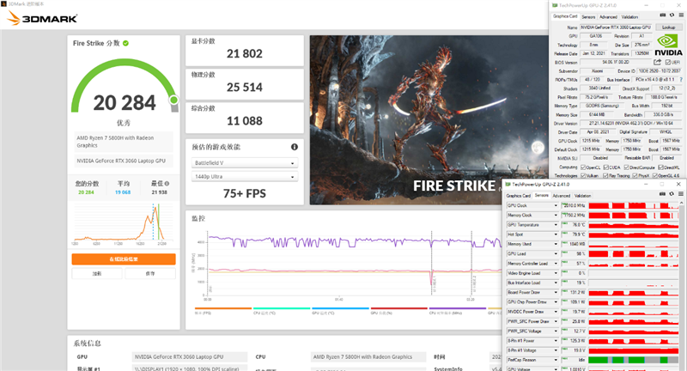Expand PerfCap Reason sensor dropdown
This screenshot has width=687, height=371.
click(556, 360)
